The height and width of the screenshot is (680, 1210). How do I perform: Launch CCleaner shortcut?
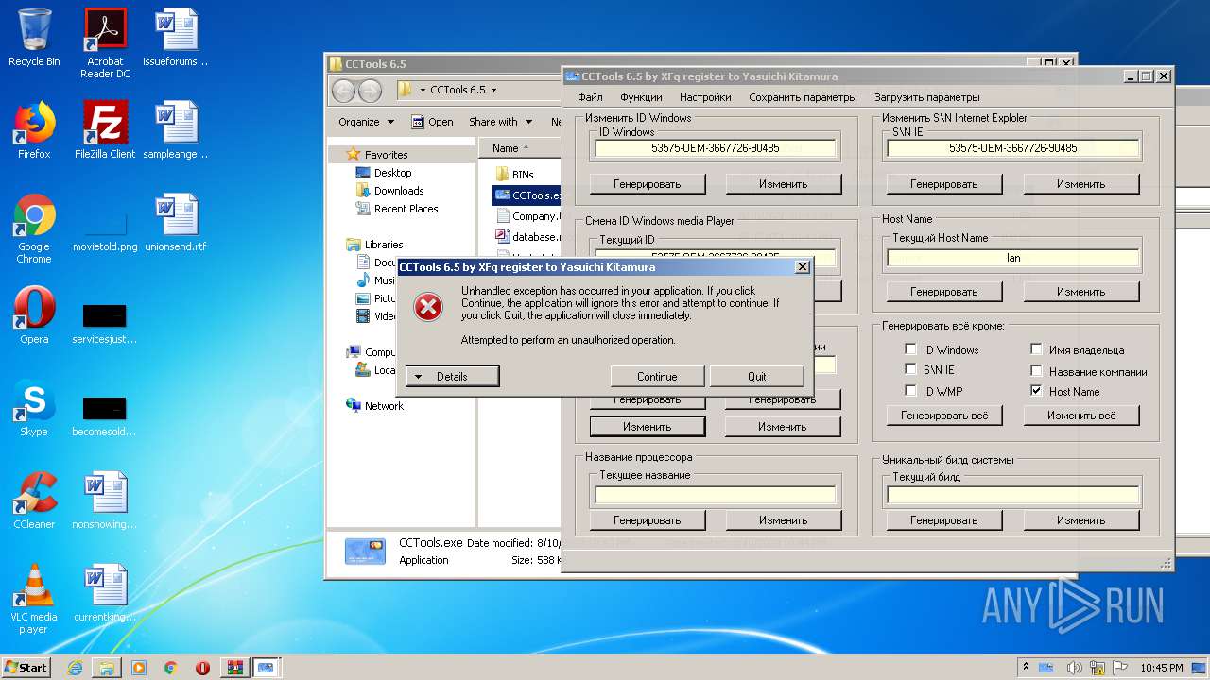pyautogui.click(x=34, y=500)
